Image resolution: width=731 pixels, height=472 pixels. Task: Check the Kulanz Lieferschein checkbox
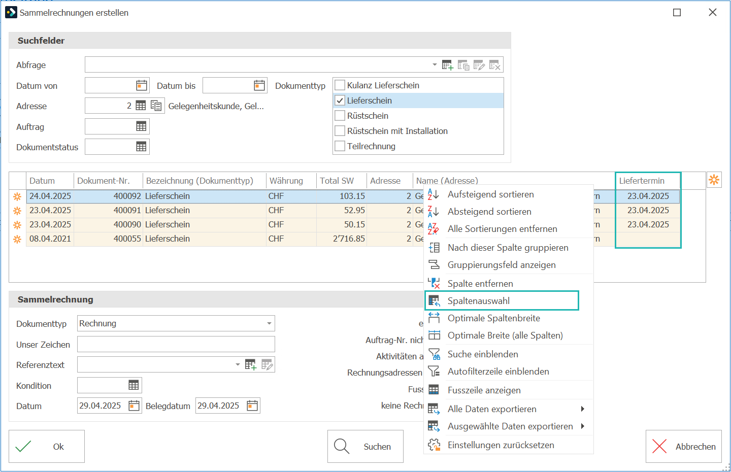click(x=340, y=85)
